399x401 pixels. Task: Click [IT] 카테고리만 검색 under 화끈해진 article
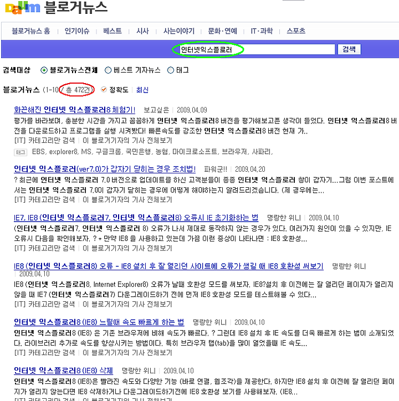44,140
